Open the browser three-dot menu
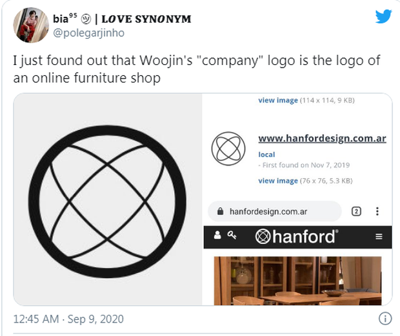 377,211
